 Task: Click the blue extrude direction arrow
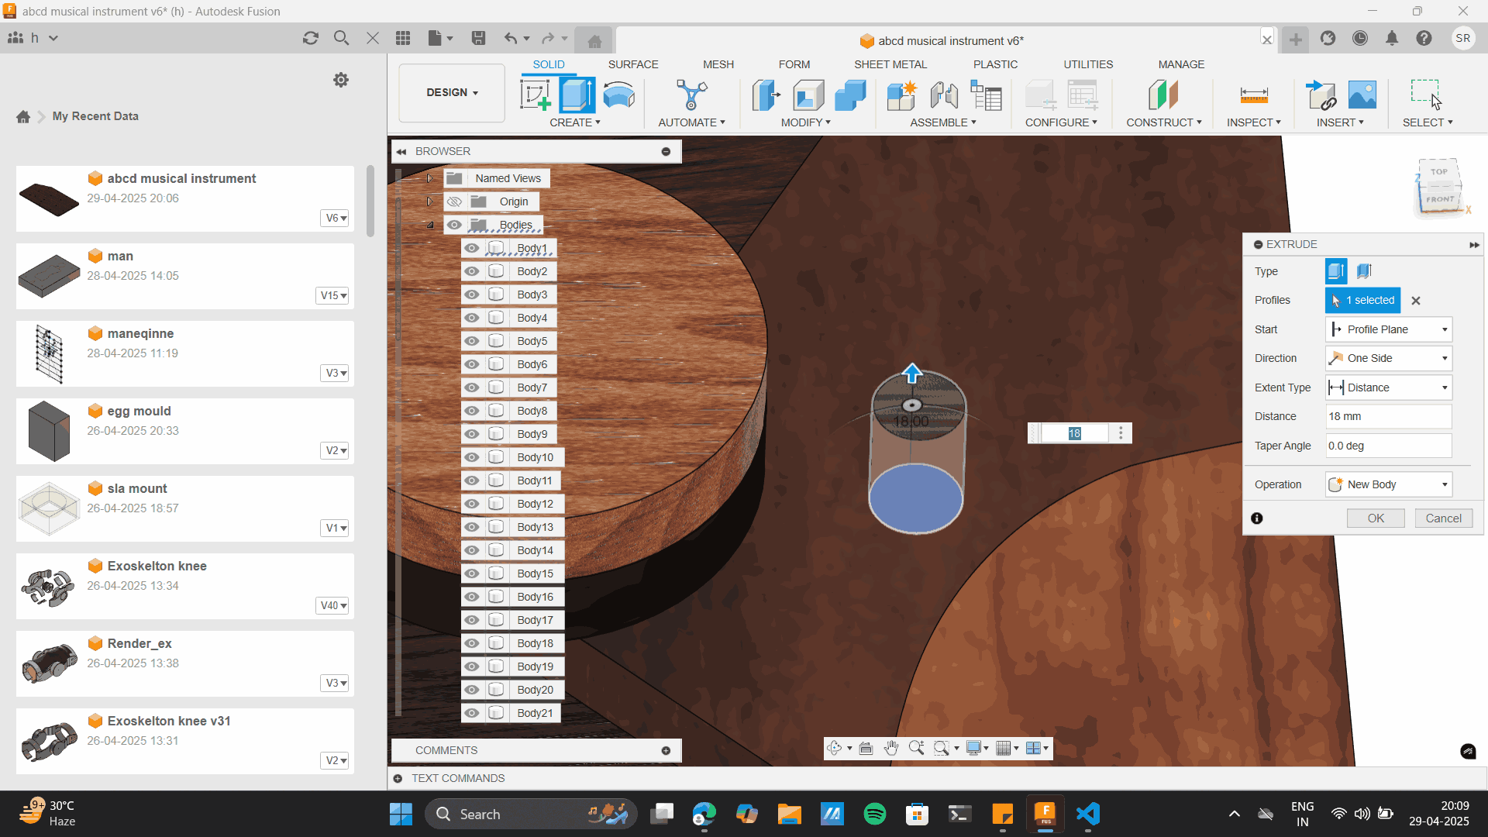click(x=912, y=374)
